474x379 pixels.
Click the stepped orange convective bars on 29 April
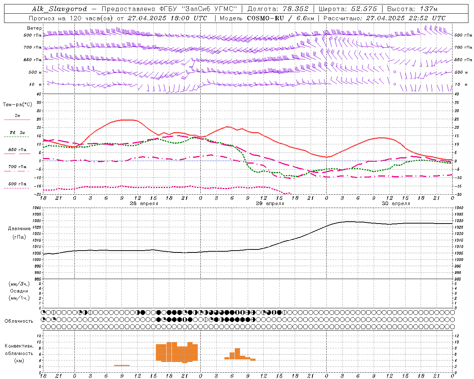click(240, 355)
